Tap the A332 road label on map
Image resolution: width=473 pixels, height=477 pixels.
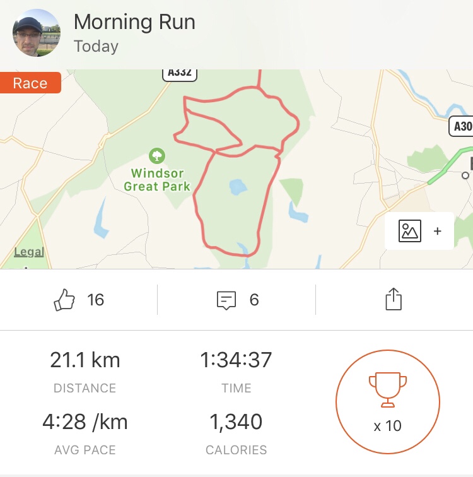180,73
